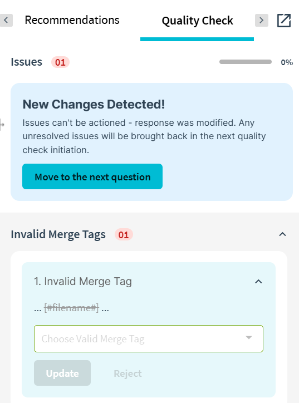Image resolution: width=299 pixels, height=403 pixels.
Task: Click the Update button
Action: (x=62, y=373)
